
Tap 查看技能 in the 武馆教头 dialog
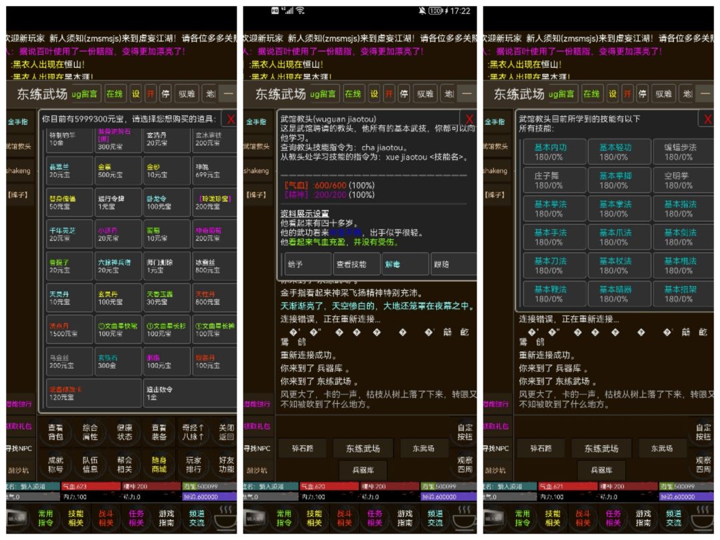(356, 264)
